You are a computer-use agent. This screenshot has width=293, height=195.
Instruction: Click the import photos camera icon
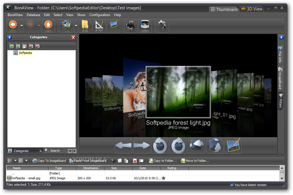click(x=66, y=25)
